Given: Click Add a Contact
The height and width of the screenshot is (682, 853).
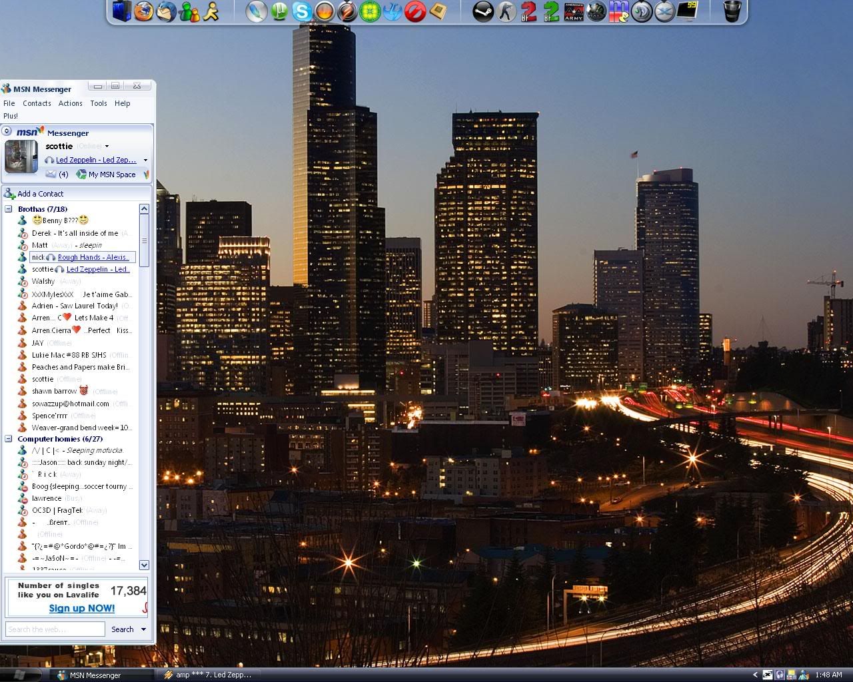Looking at the screenshot, I should pos(33,193).
